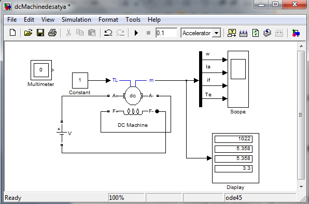Print the model using the printer icon
309x204 pixels.
[52, 33]
